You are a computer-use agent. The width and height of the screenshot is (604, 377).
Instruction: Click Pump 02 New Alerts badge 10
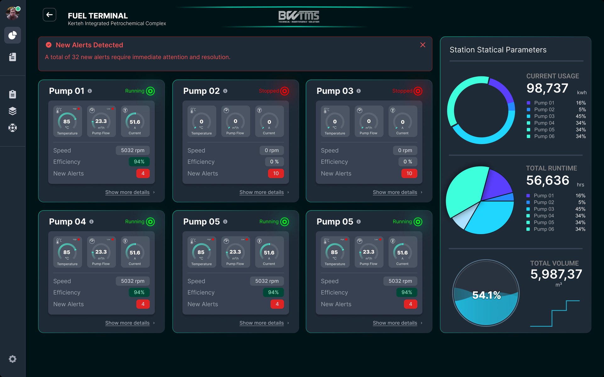(276, 173)
